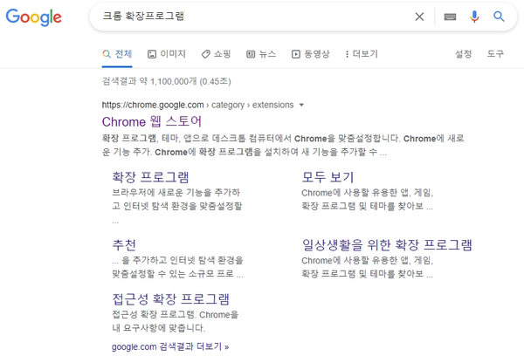The width and height of the screenshot is (524, 356).
Task: Switch to the 동영상 tab
Action: [x=310, y=54]
